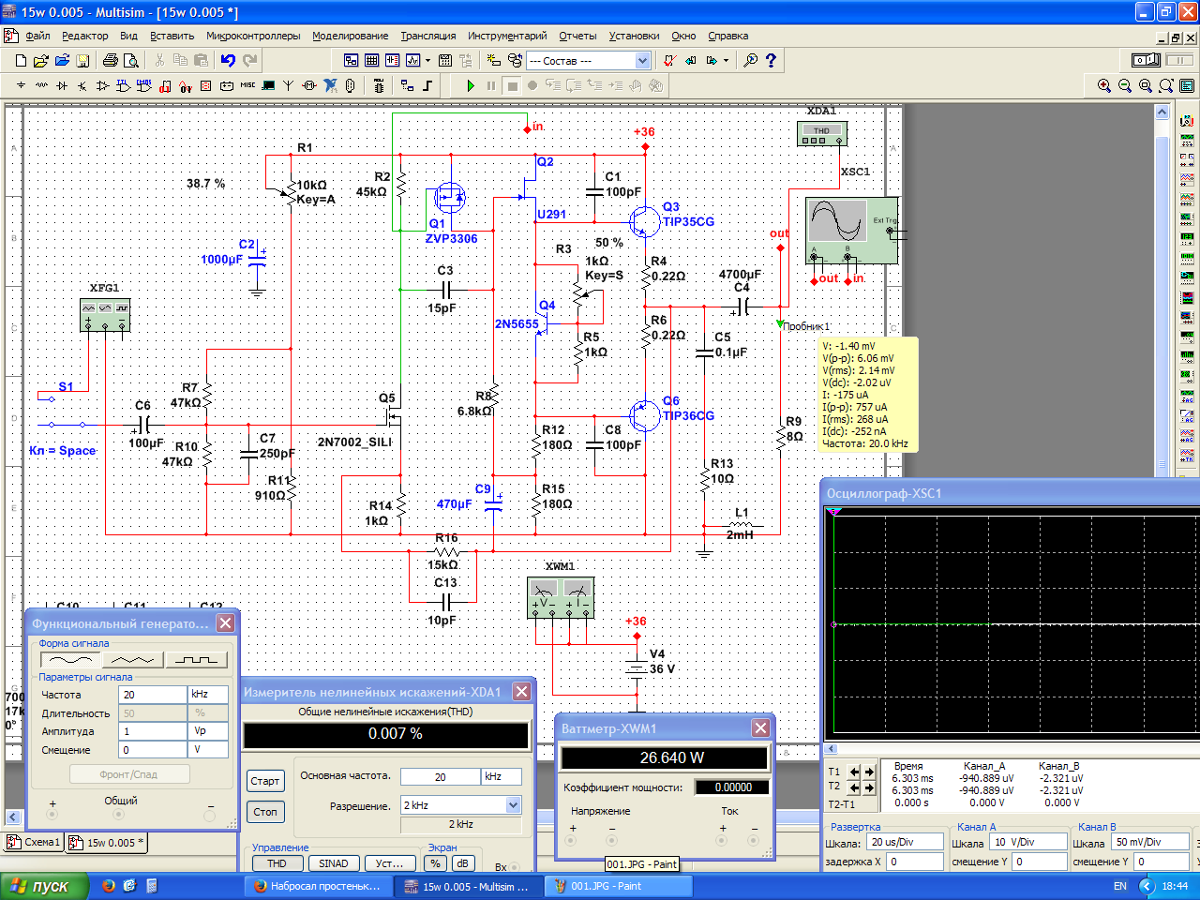Move oscilloscope cursor T1 right
The image size is (1200, 900).
click(869, 772)
